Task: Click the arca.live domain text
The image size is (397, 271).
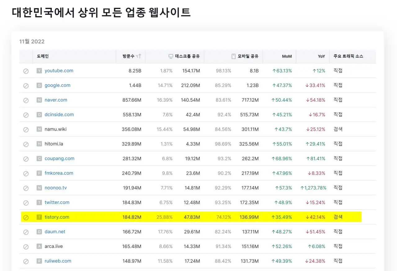Action: pyautogui.click(x=54, y=246)
